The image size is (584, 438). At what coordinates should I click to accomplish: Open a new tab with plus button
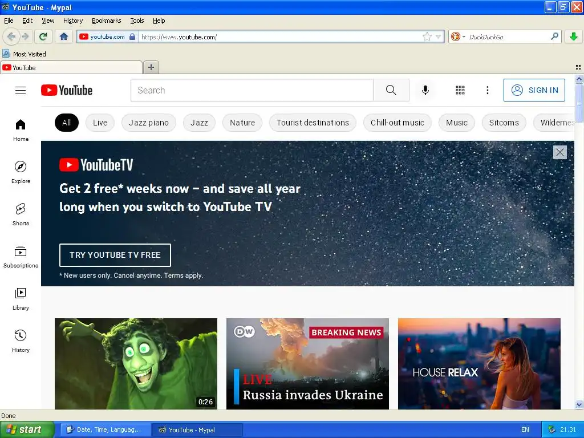[151, 67]
